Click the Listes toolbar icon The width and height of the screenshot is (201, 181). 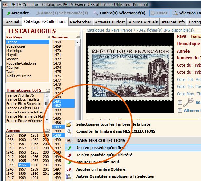click(153, 13)
